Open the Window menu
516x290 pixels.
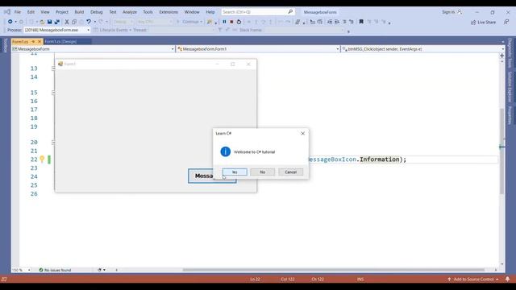point(192,12)
